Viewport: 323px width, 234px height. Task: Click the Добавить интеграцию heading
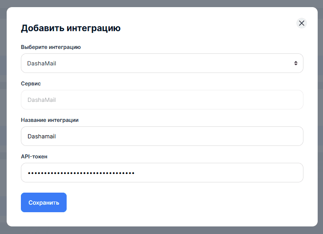[71, 28]
